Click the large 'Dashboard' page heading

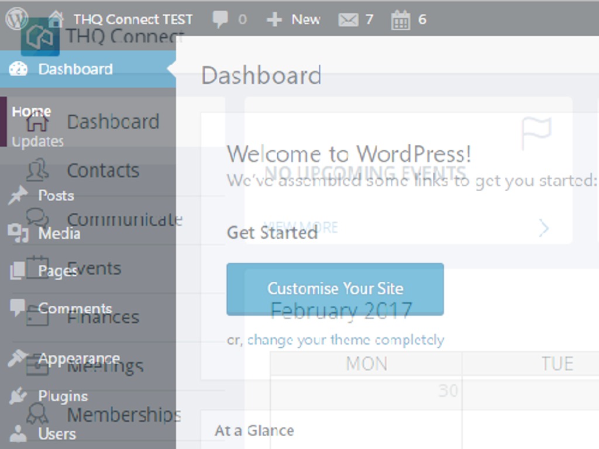tap(261, 75)
